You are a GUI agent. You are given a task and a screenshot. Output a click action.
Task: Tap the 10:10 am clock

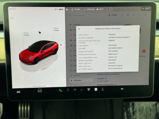tap(91, 9)
